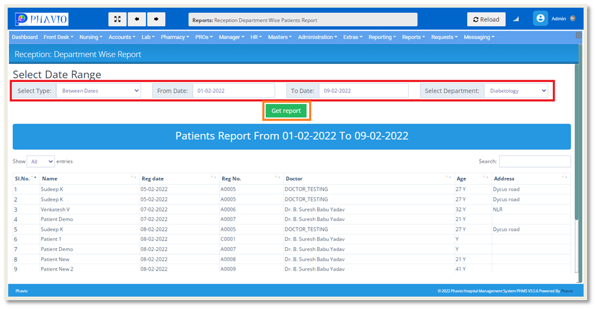Click the Admin user avatar icon
Viewport: 596px width, 309px height.
[540, 18]
